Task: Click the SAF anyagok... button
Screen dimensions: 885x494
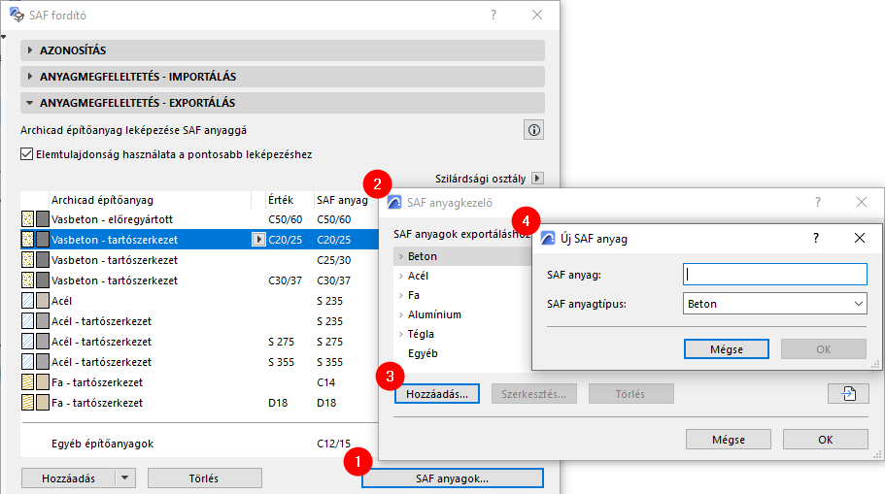Action: click(452, 478)
